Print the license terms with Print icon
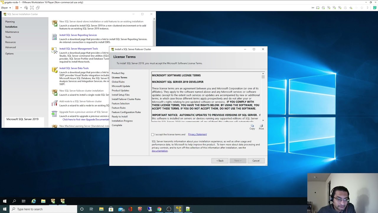378x213 pixels. click(261, 127)
